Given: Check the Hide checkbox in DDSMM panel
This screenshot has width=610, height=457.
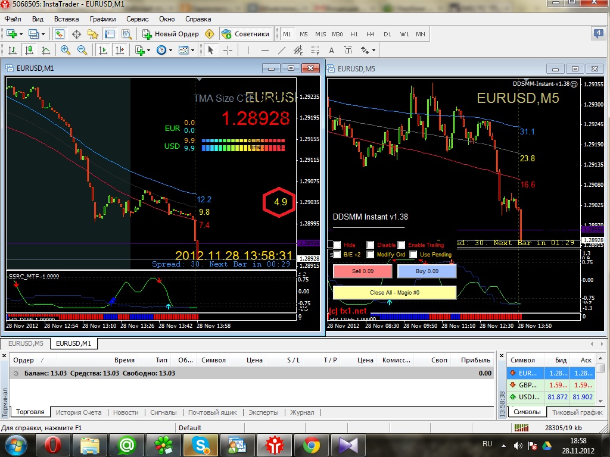Looking at the screenshot, I should [337, 245].
